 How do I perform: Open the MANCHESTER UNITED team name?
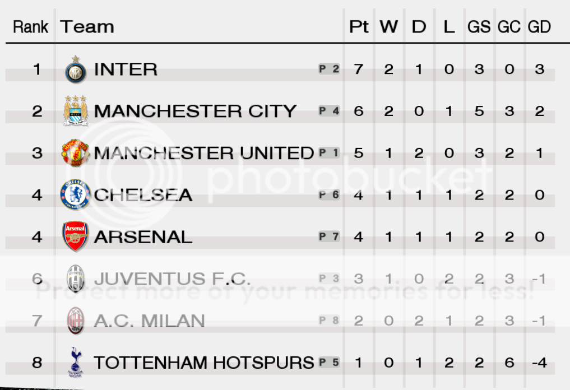pos(203,153)
